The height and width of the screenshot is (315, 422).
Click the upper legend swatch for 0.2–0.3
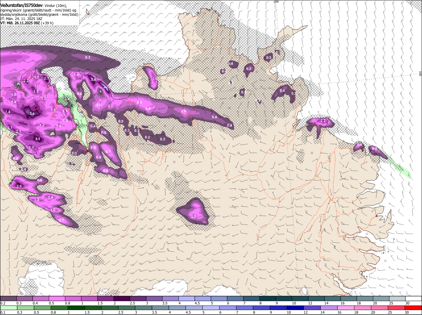[8, 298]
